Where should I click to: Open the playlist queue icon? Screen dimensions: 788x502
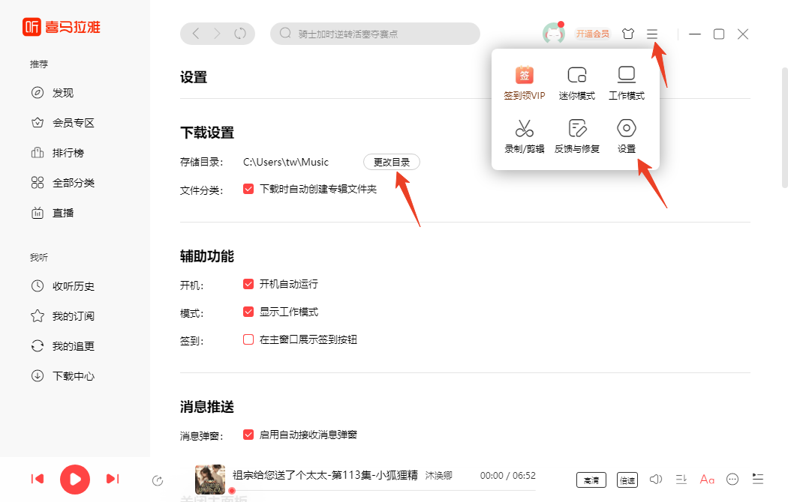click(758, 479)
